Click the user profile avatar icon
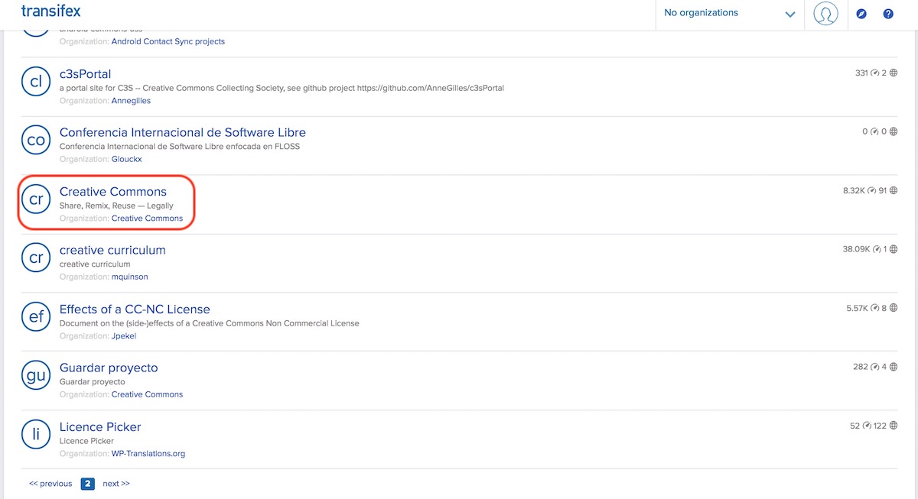This screenshot has width=918, height=499. pyautogui.click(x=825, y=14)
